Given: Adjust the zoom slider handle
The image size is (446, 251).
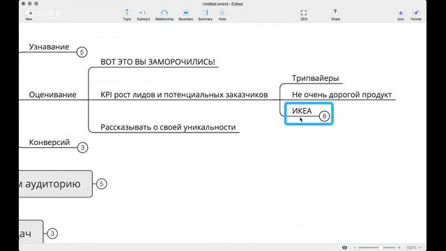Looking at the screenshot, I should pos(380,248).
